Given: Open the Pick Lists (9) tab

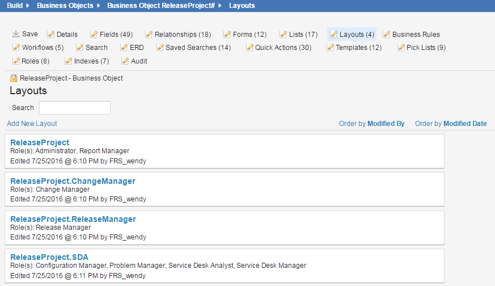Looking at the screenshot, I should (x=426, y=48).
